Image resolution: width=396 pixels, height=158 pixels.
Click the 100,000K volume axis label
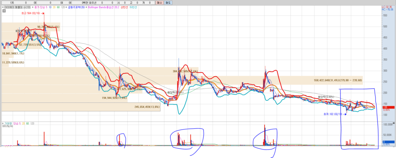pyautogui.click(x=387, y=125)
